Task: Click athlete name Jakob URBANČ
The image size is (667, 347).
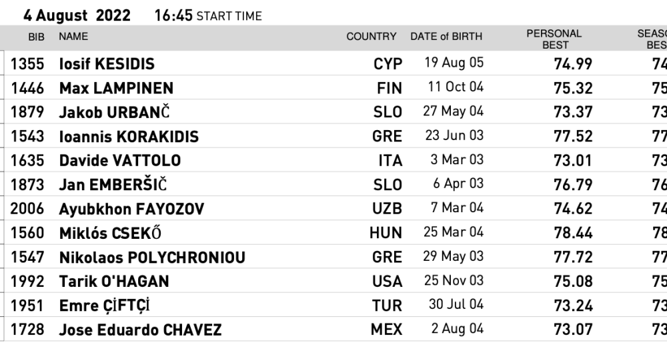Action: [113, 112]
